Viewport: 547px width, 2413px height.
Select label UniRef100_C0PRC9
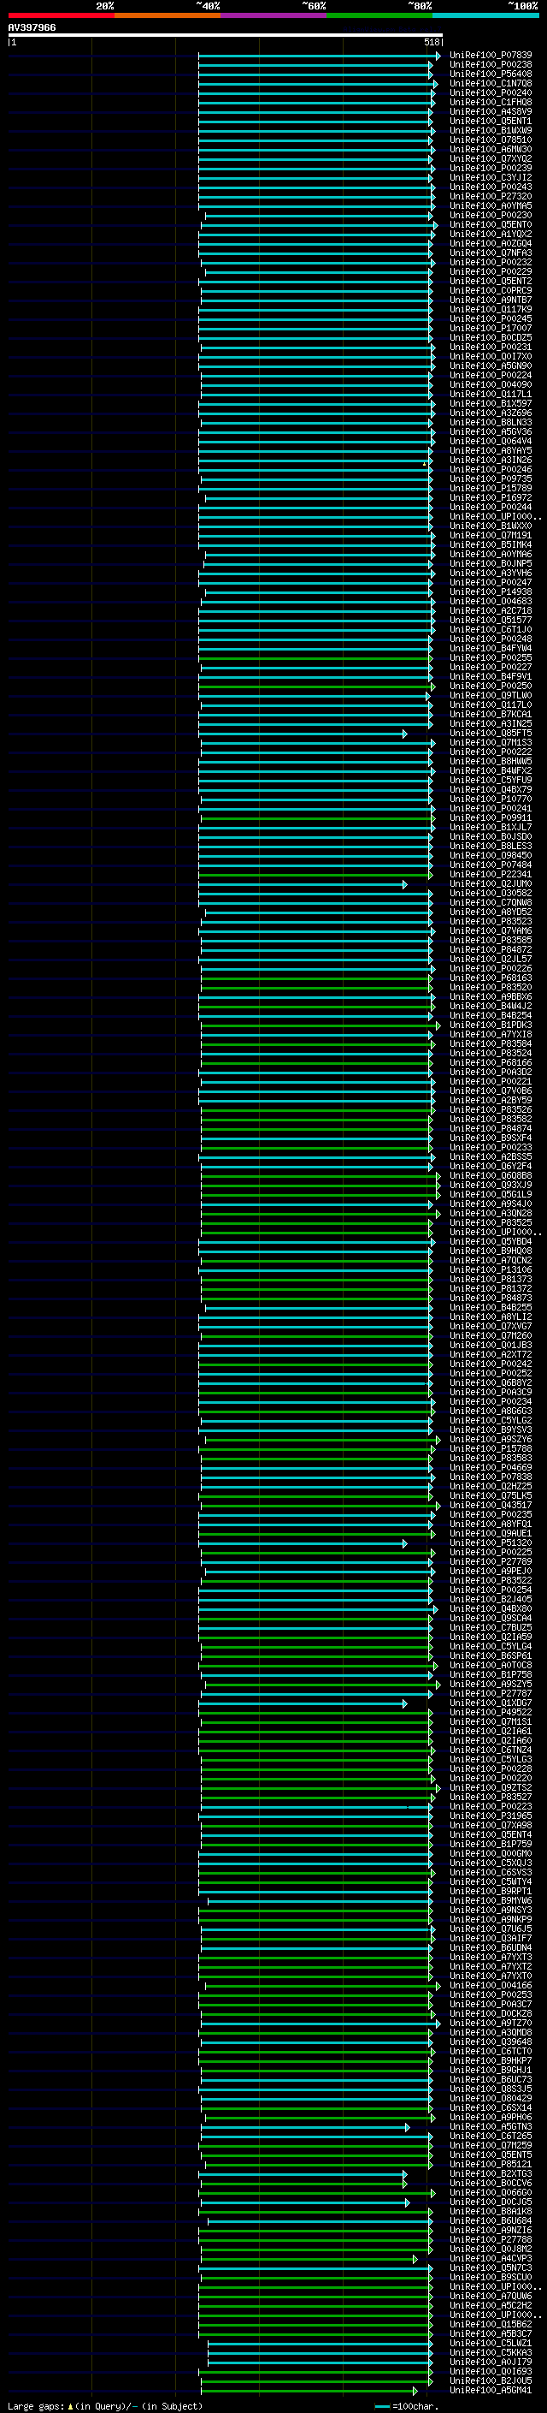point(490,290)
